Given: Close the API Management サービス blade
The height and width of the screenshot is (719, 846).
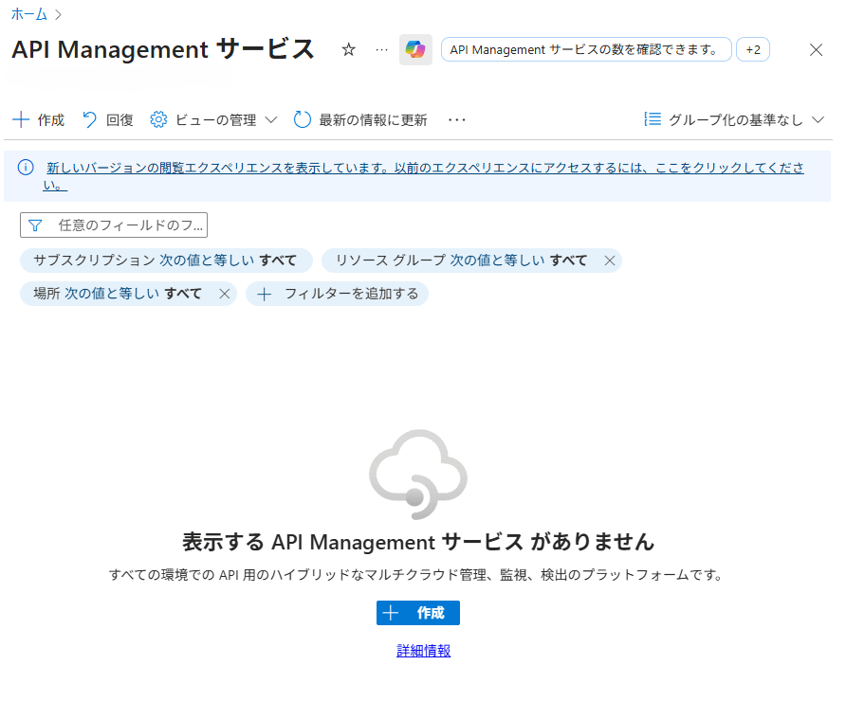Looking at the screenshot, I should (816, 50).
